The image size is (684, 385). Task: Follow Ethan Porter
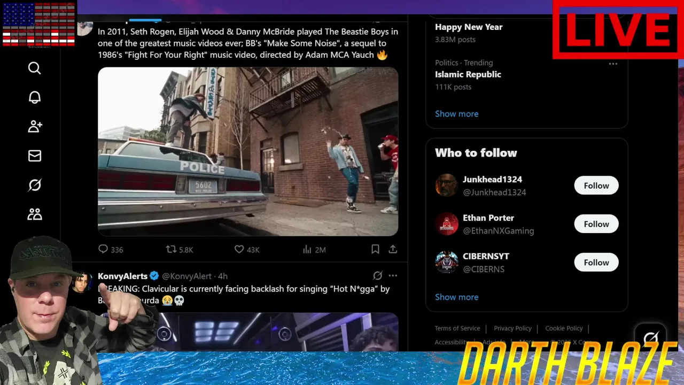click(x=596, y=224)
